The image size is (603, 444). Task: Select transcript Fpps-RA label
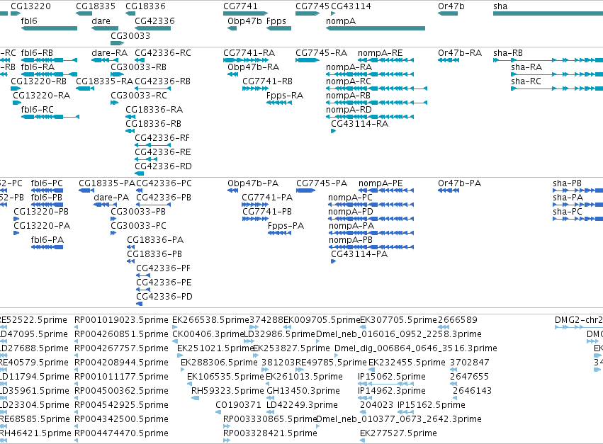tap(285, 96)
